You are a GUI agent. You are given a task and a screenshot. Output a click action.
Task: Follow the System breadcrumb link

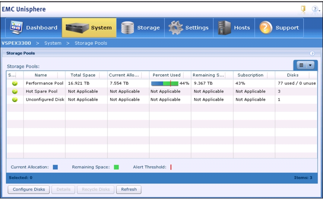53,43
